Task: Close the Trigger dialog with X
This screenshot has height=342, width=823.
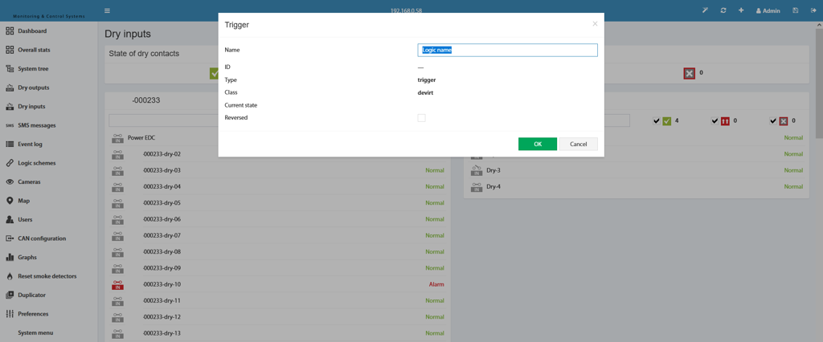Action: tap(595, 23)
